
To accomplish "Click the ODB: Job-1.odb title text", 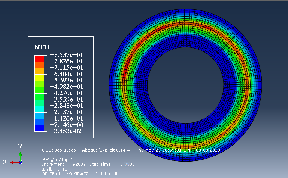I will (x=59, y=150).
